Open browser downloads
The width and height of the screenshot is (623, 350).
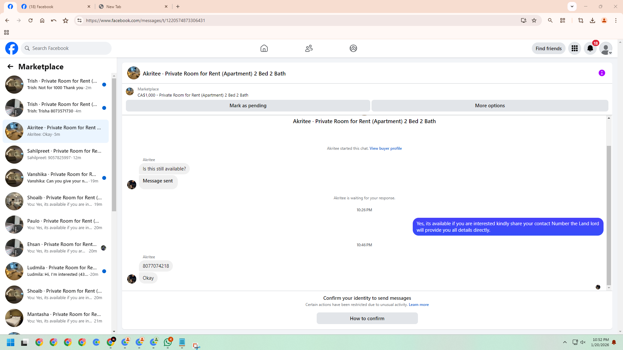click(592, 20)
